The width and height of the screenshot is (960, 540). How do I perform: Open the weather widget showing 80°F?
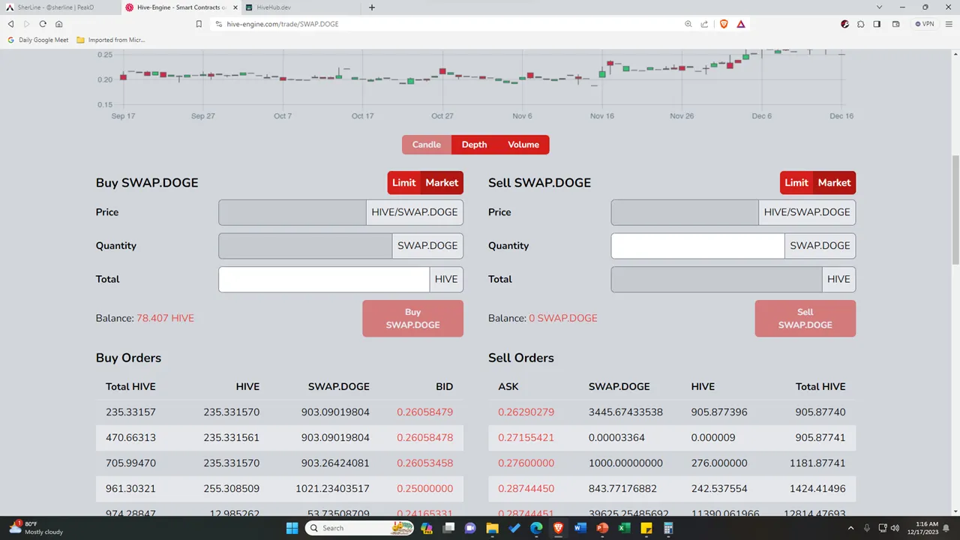coord(36,528)
